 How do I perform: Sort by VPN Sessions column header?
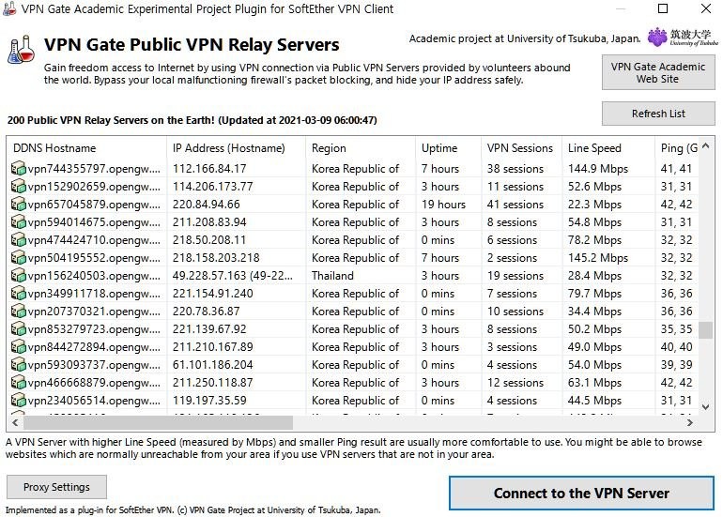tap(521, 148)
